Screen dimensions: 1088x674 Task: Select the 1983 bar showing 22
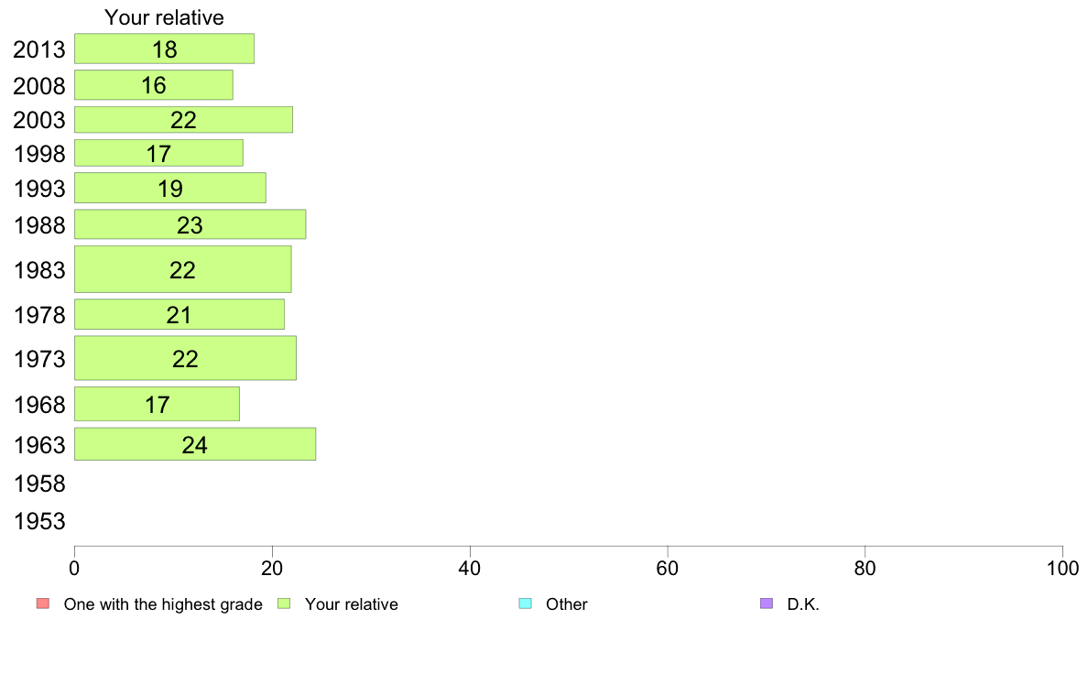tap(183, 269)
